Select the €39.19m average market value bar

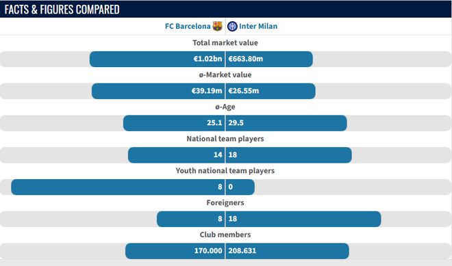158,91
